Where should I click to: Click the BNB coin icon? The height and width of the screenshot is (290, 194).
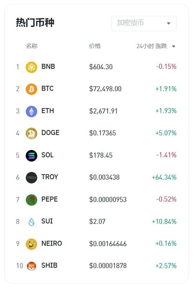click(x=32, y=67)
